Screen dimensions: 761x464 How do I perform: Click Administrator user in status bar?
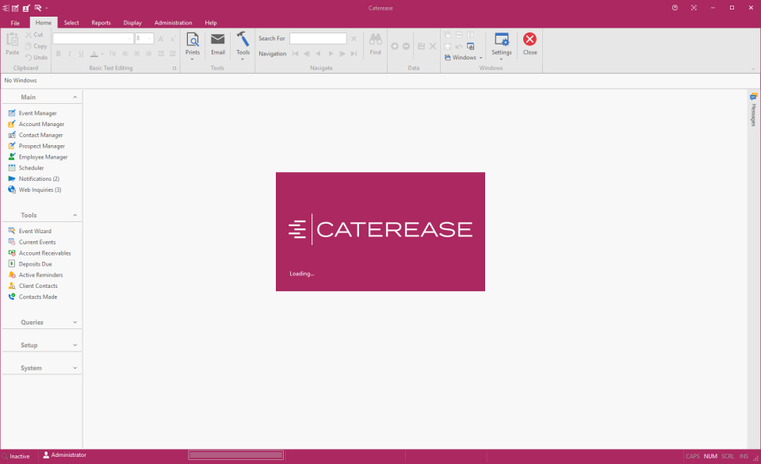pos(64,455)
